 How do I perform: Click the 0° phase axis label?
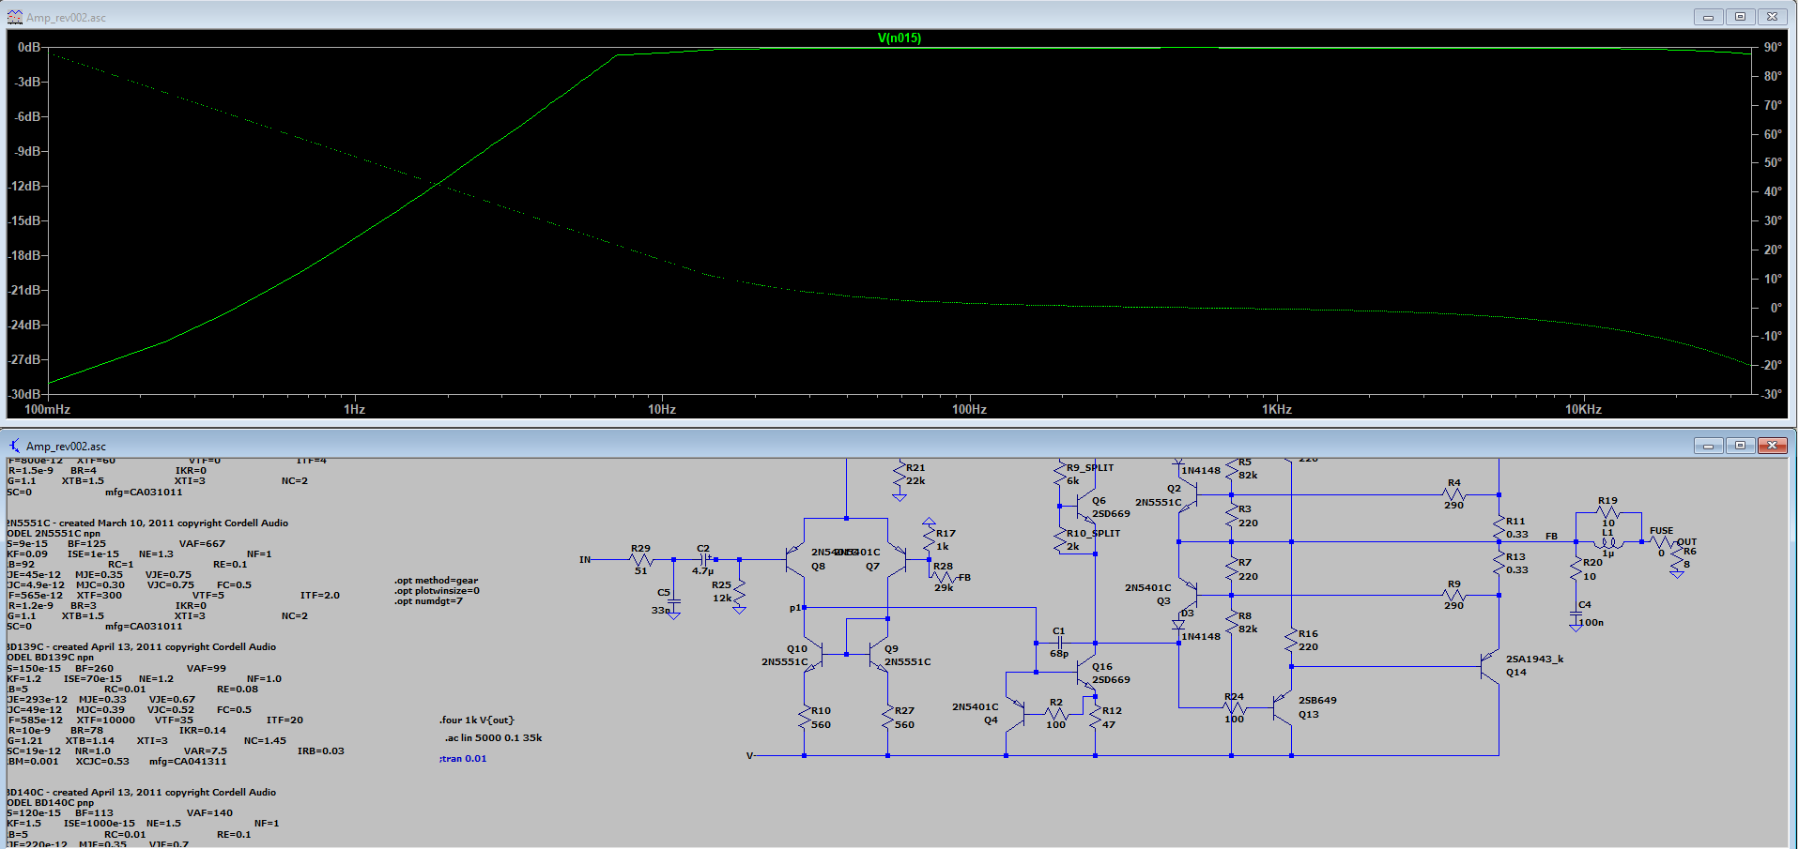pyautogui.click(x=1776, y=308)
